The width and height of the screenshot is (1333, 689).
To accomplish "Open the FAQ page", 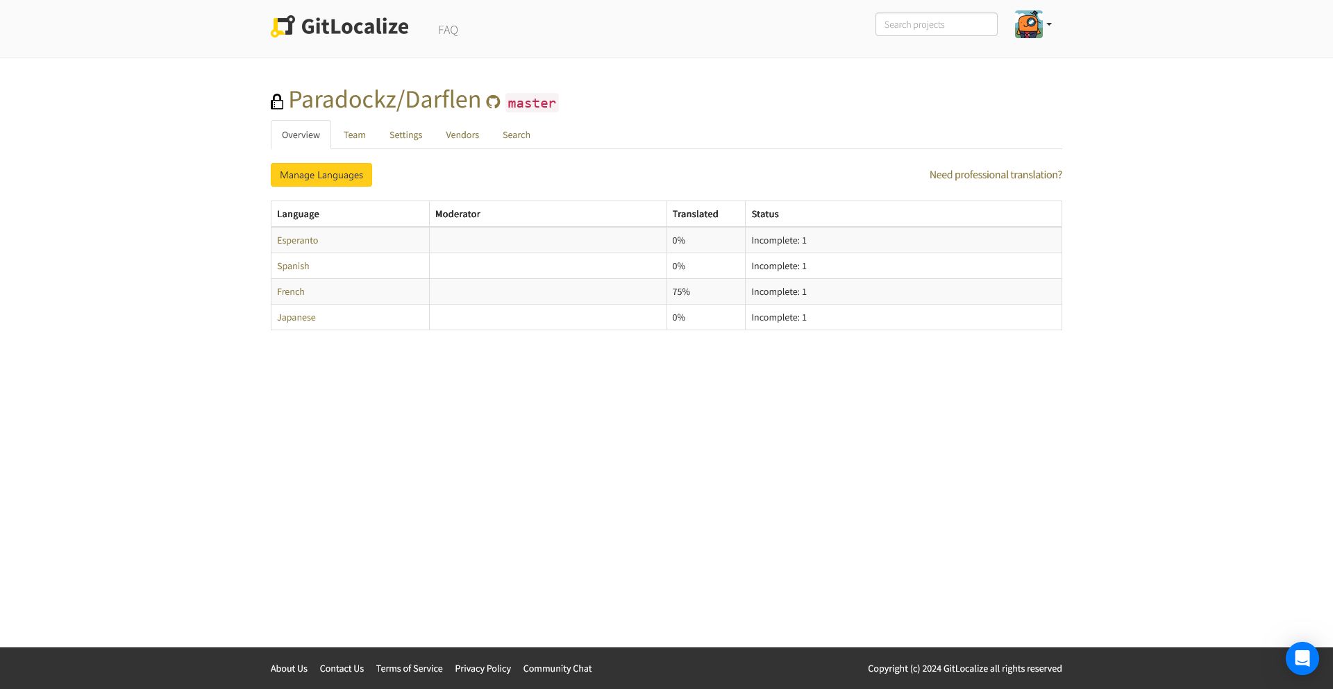I will pos(448,30).
